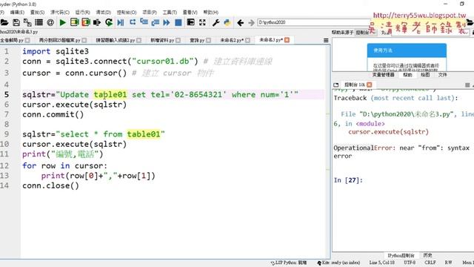Click the forward arrow in toolbar
This screenshot has height=267, width=474.
click(x=252, y=22)
